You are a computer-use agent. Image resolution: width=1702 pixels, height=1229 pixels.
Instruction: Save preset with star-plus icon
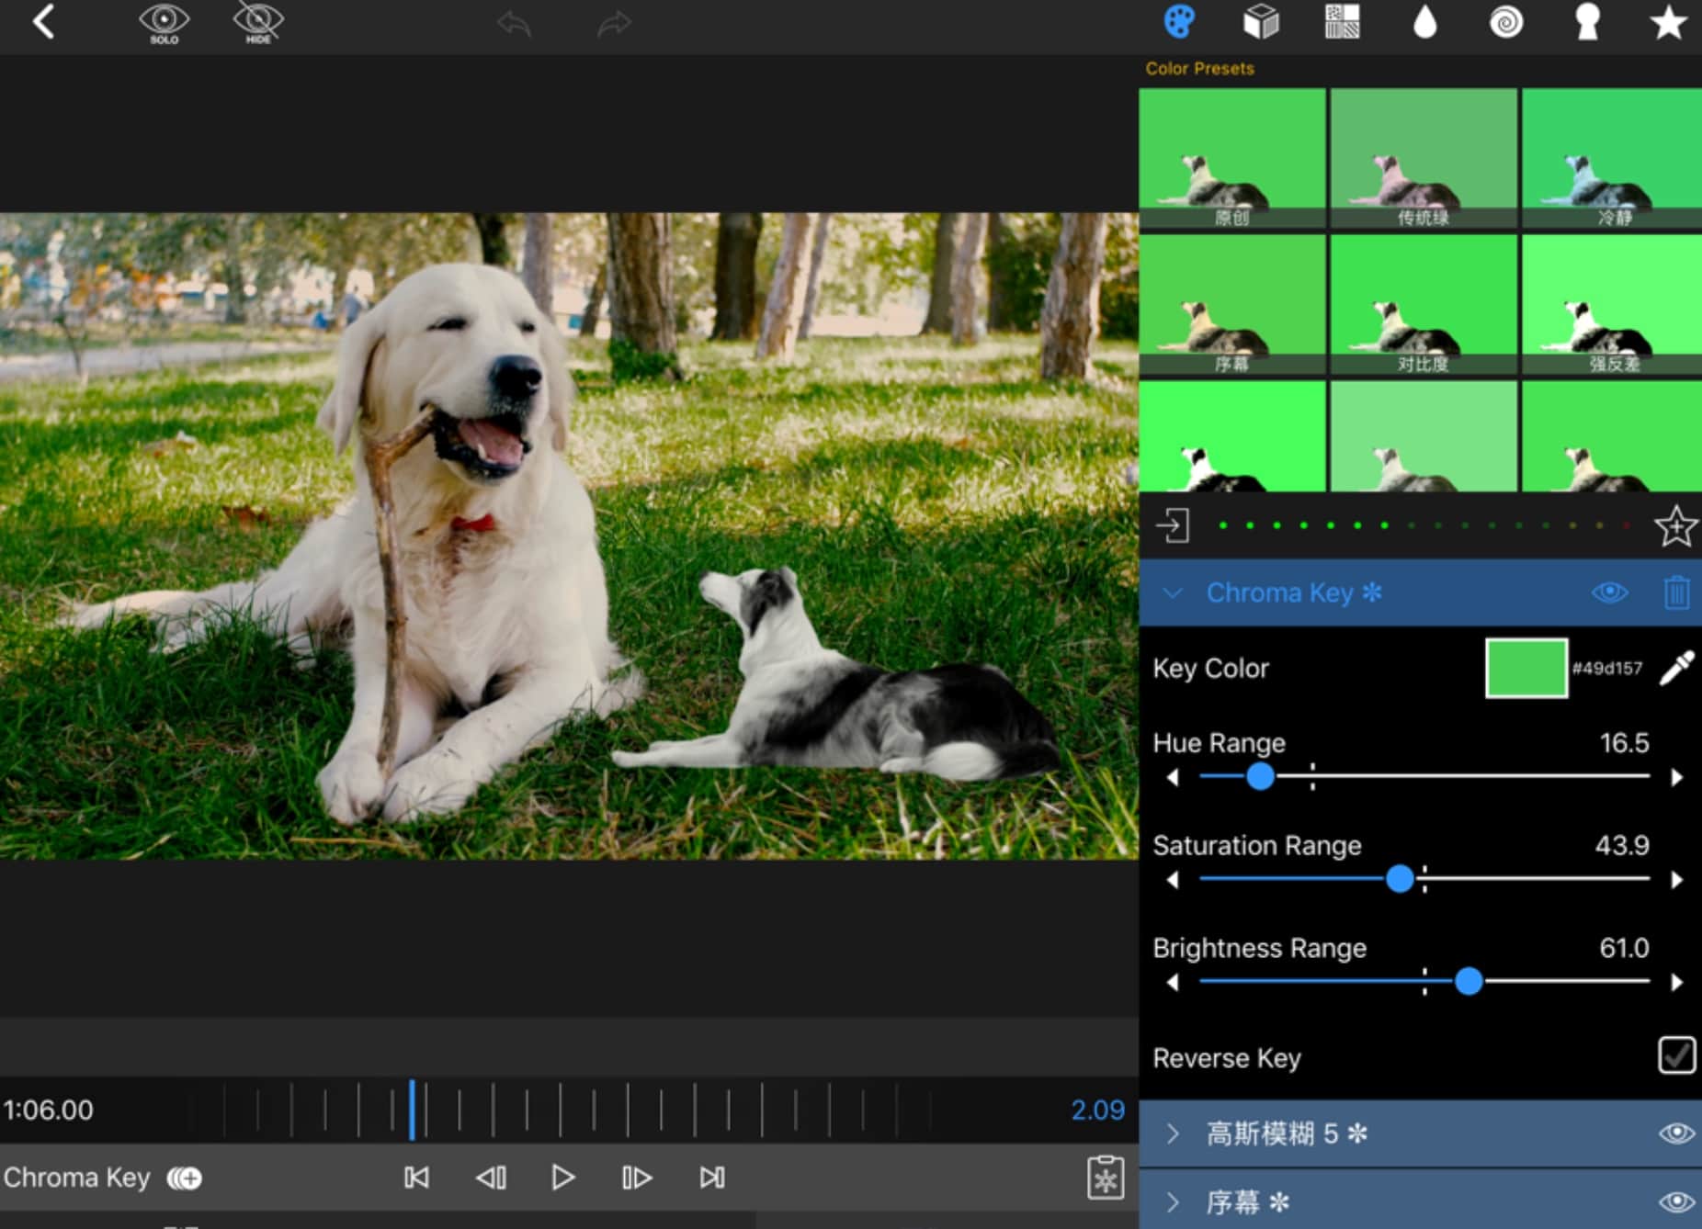pyautogui.click(x=1674, y=527)
